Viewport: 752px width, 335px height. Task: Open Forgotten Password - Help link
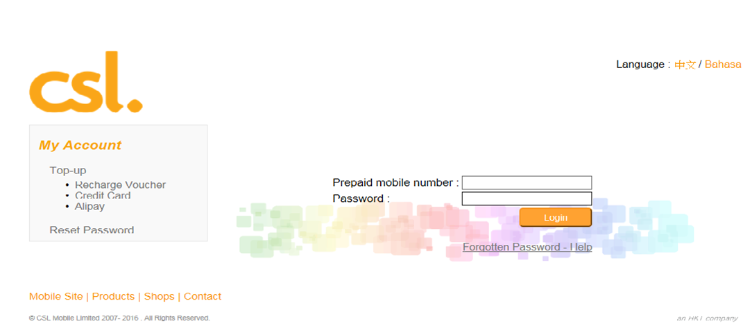pyautogui.click(x=527, y=248)
